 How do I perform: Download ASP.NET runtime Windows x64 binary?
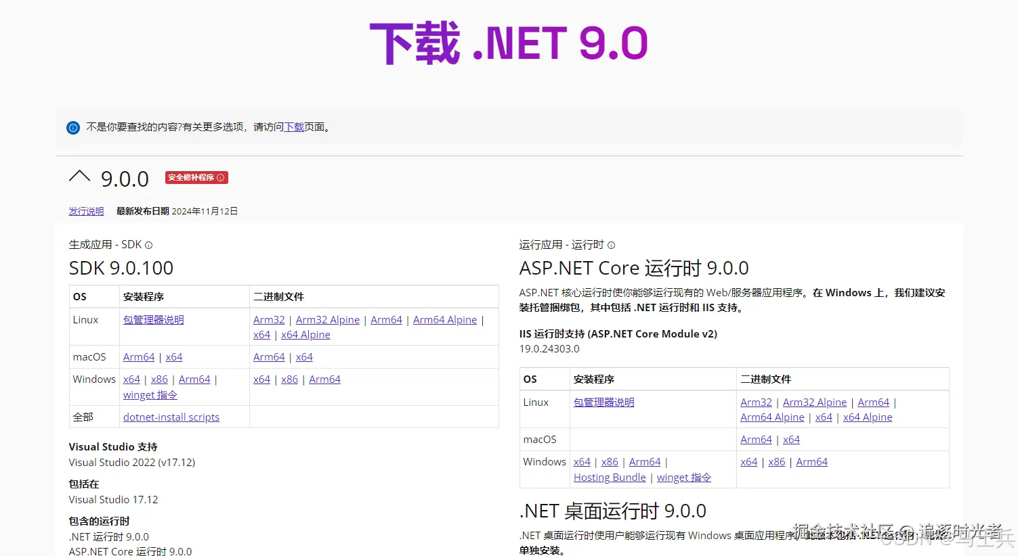click(748, 462)
